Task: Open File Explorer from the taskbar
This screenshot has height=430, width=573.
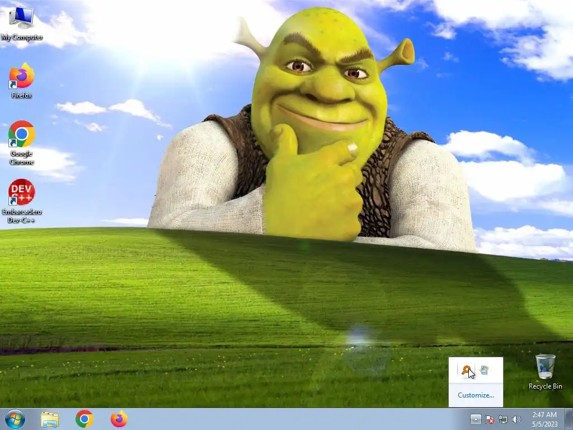Action: 50,419
